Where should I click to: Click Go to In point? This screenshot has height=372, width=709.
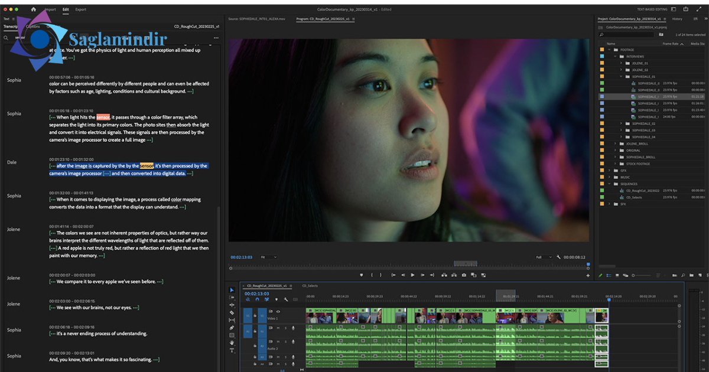pos(393,275)
